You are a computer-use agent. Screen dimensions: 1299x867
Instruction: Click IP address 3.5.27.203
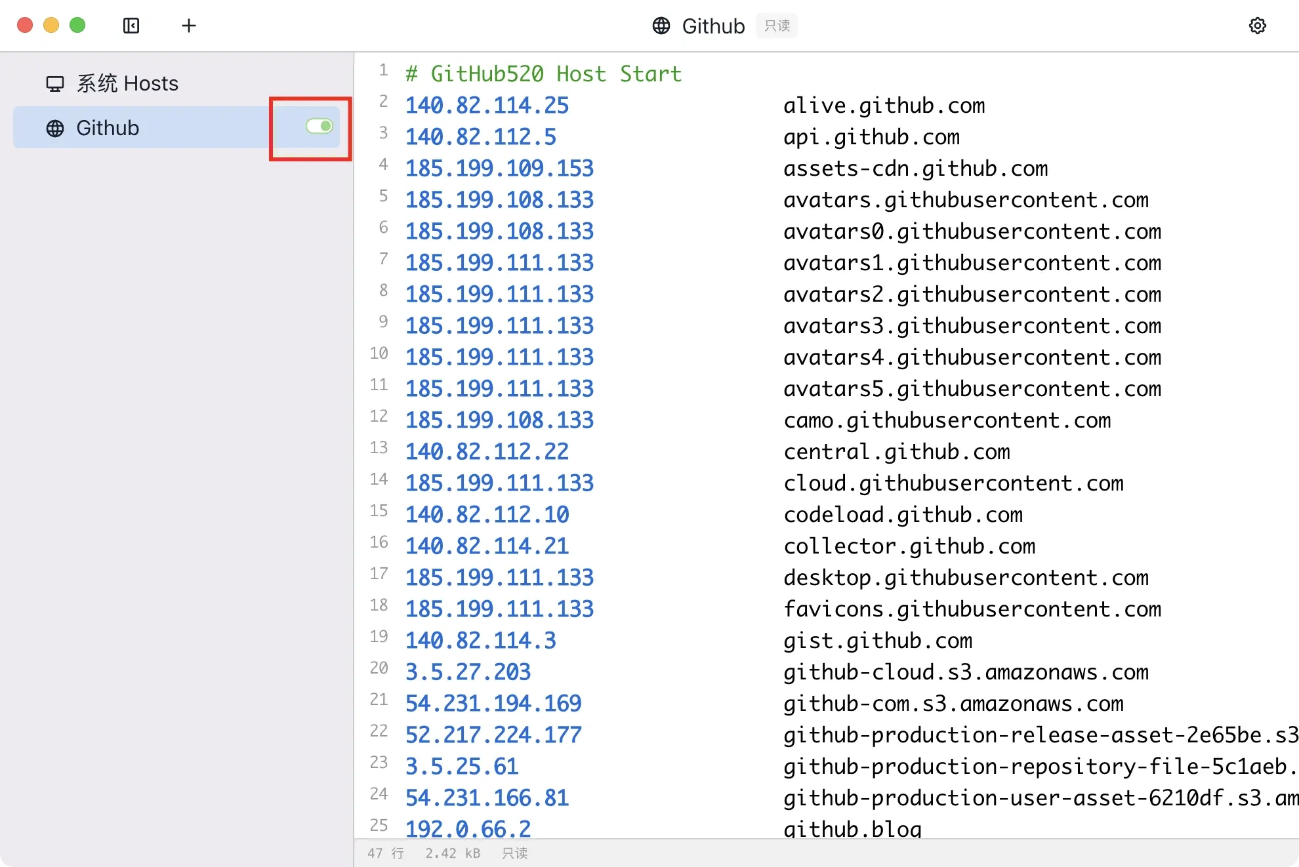pyautogui.click(x=468, y=672)
